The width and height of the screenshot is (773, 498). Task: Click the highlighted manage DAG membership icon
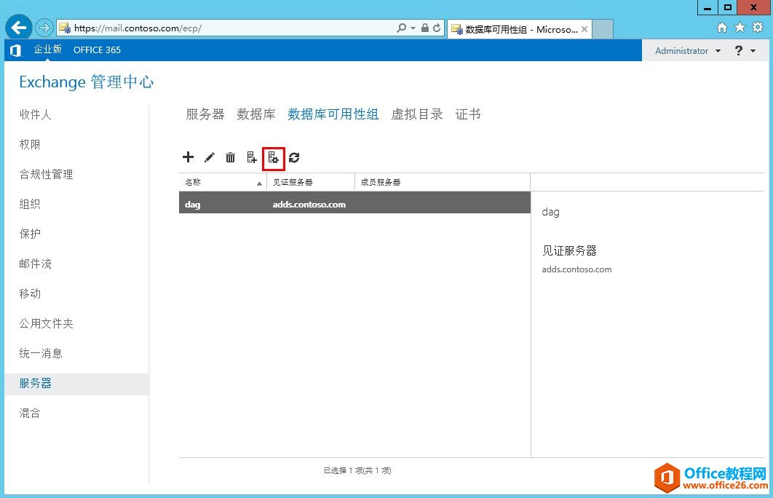tap(273, 158)
